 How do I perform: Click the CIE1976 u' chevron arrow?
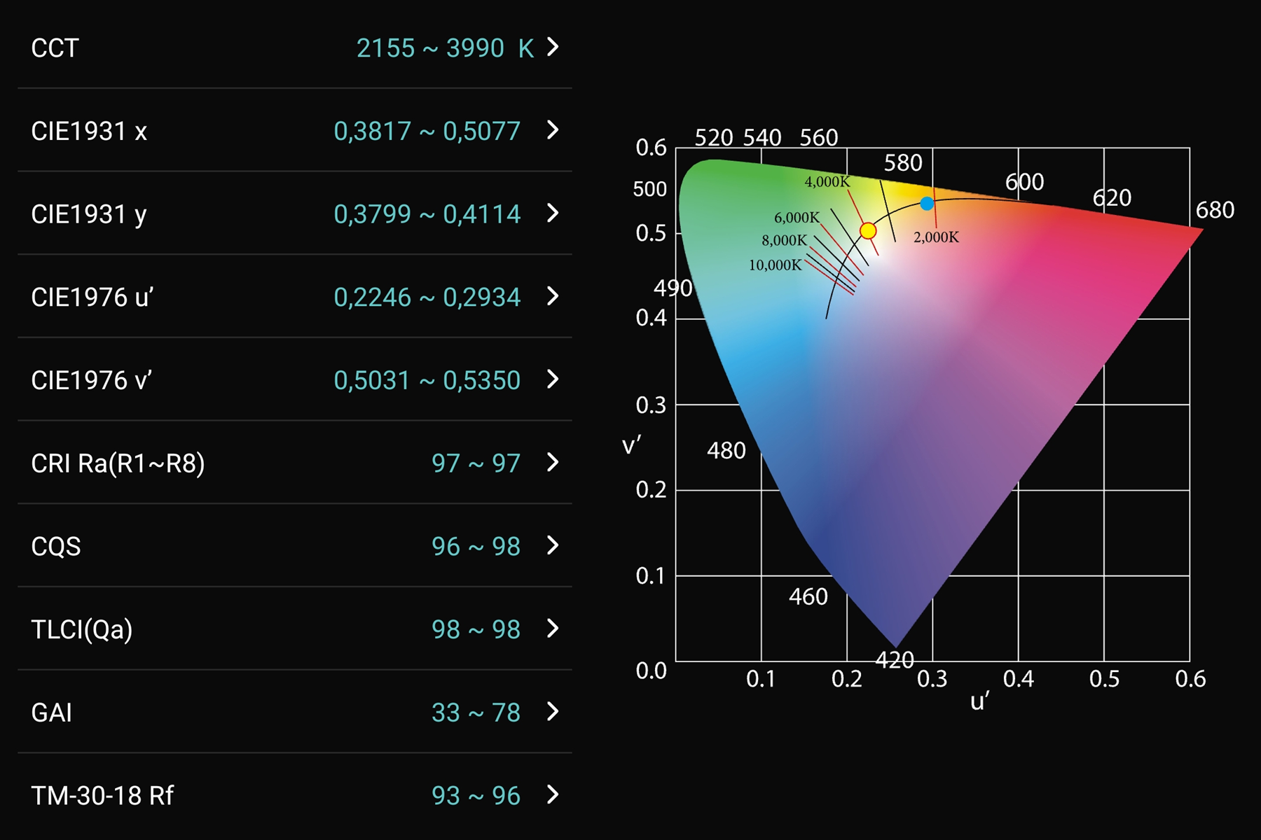click(553, 296)
